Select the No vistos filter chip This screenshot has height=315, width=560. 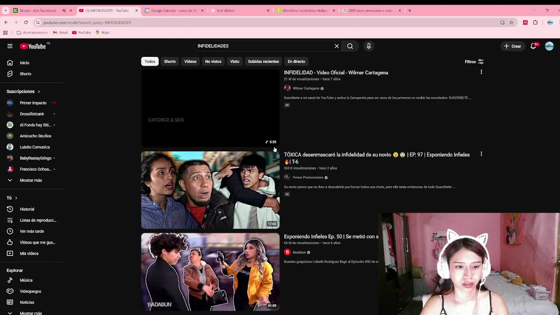point(213,62)
